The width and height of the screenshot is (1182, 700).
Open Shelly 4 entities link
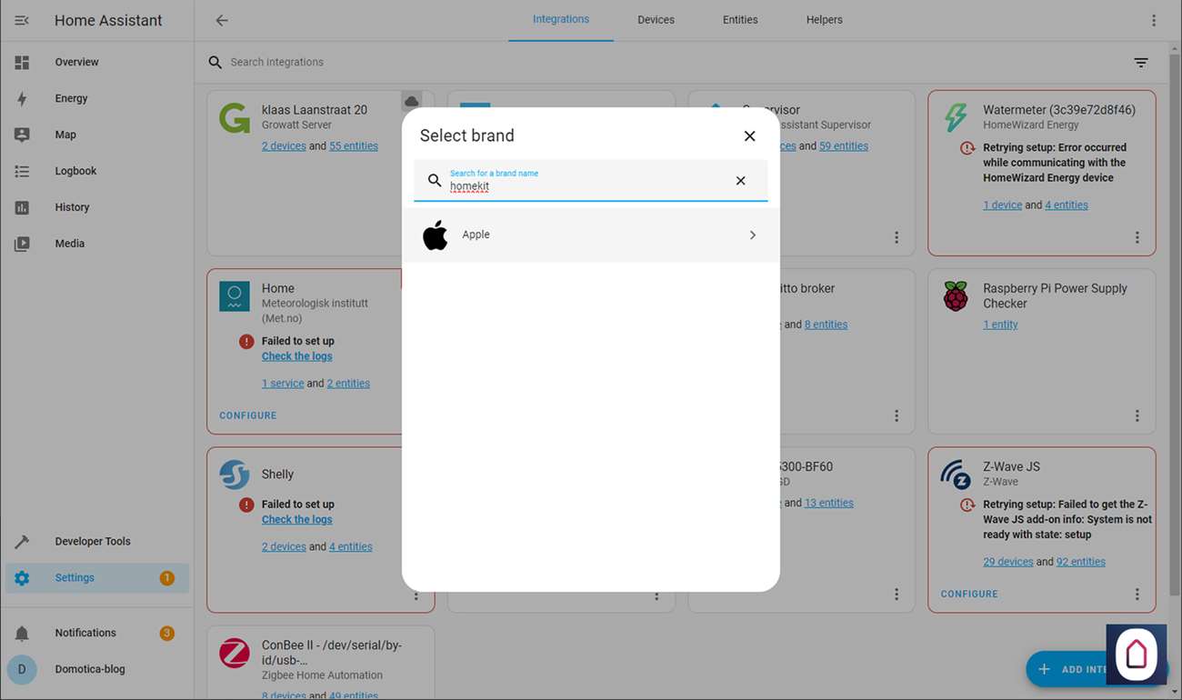pyautogui.click(x=351, y=546)
